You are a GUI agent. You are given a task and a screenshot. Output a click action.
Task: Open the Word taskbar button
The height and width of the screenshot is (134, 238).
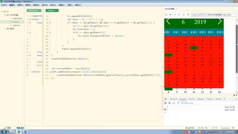(26, 132)
